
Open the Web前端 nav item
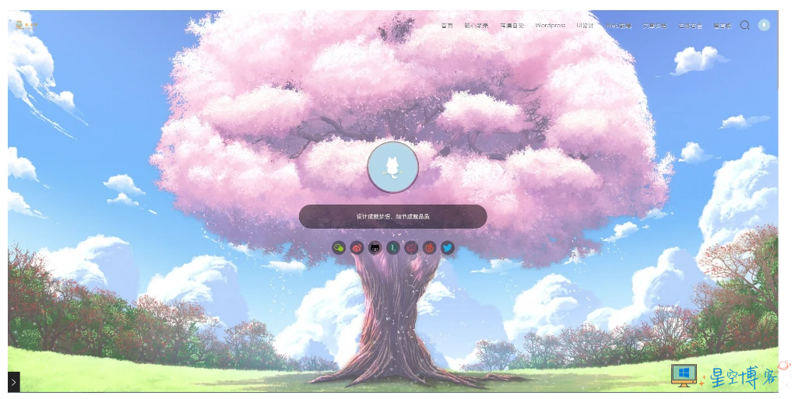[618, 26]
